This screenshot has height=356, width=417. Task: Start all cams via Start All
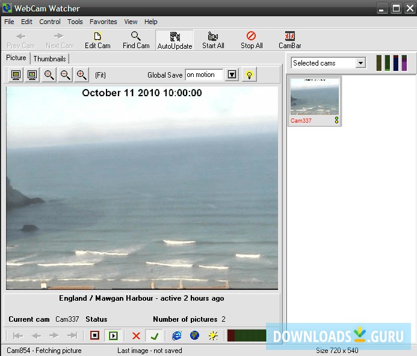(x=213, y=40)
